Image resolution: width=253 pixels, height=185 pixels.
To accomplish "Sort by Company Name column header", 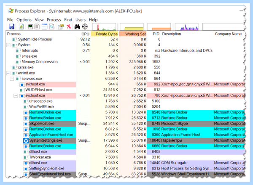I will tap(228, 34).
